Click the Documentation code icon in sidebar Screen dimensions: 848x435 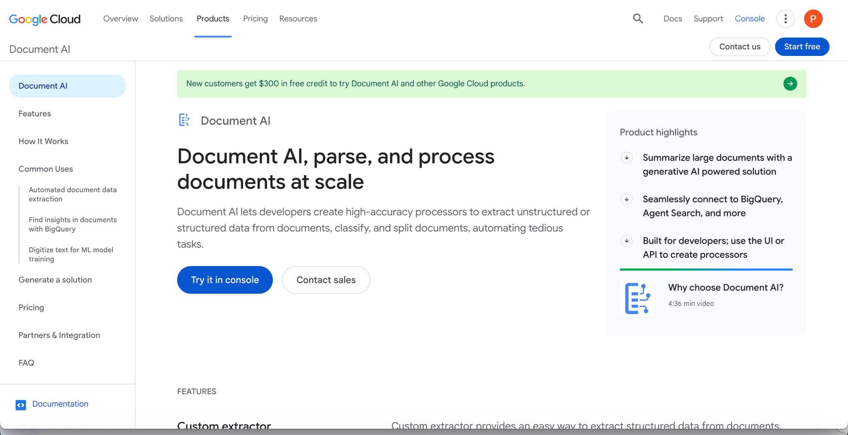click(21, 405)
